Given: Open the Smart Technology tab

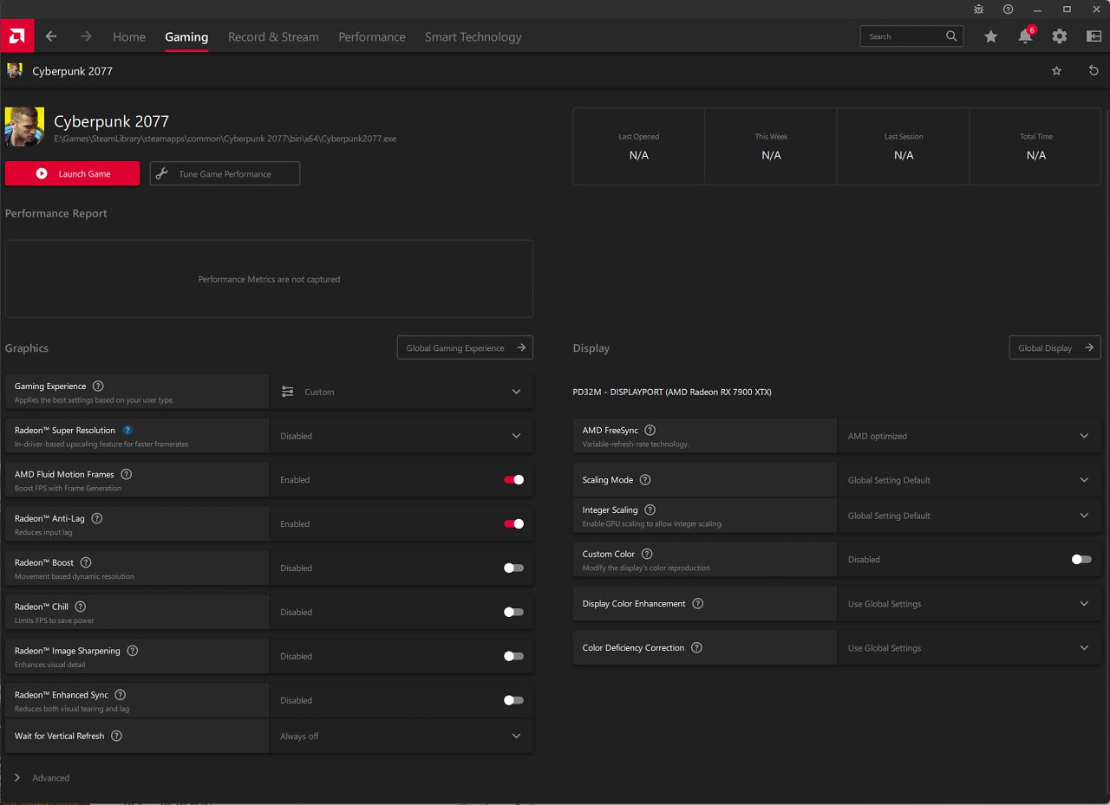Looking at the screenshot, I should click(473, 37).
